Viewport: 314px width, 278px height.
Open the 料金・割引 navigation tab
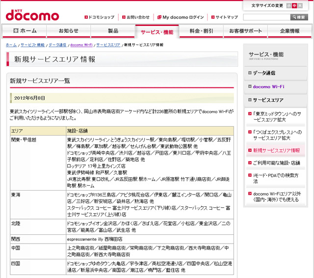pos(201,31)
